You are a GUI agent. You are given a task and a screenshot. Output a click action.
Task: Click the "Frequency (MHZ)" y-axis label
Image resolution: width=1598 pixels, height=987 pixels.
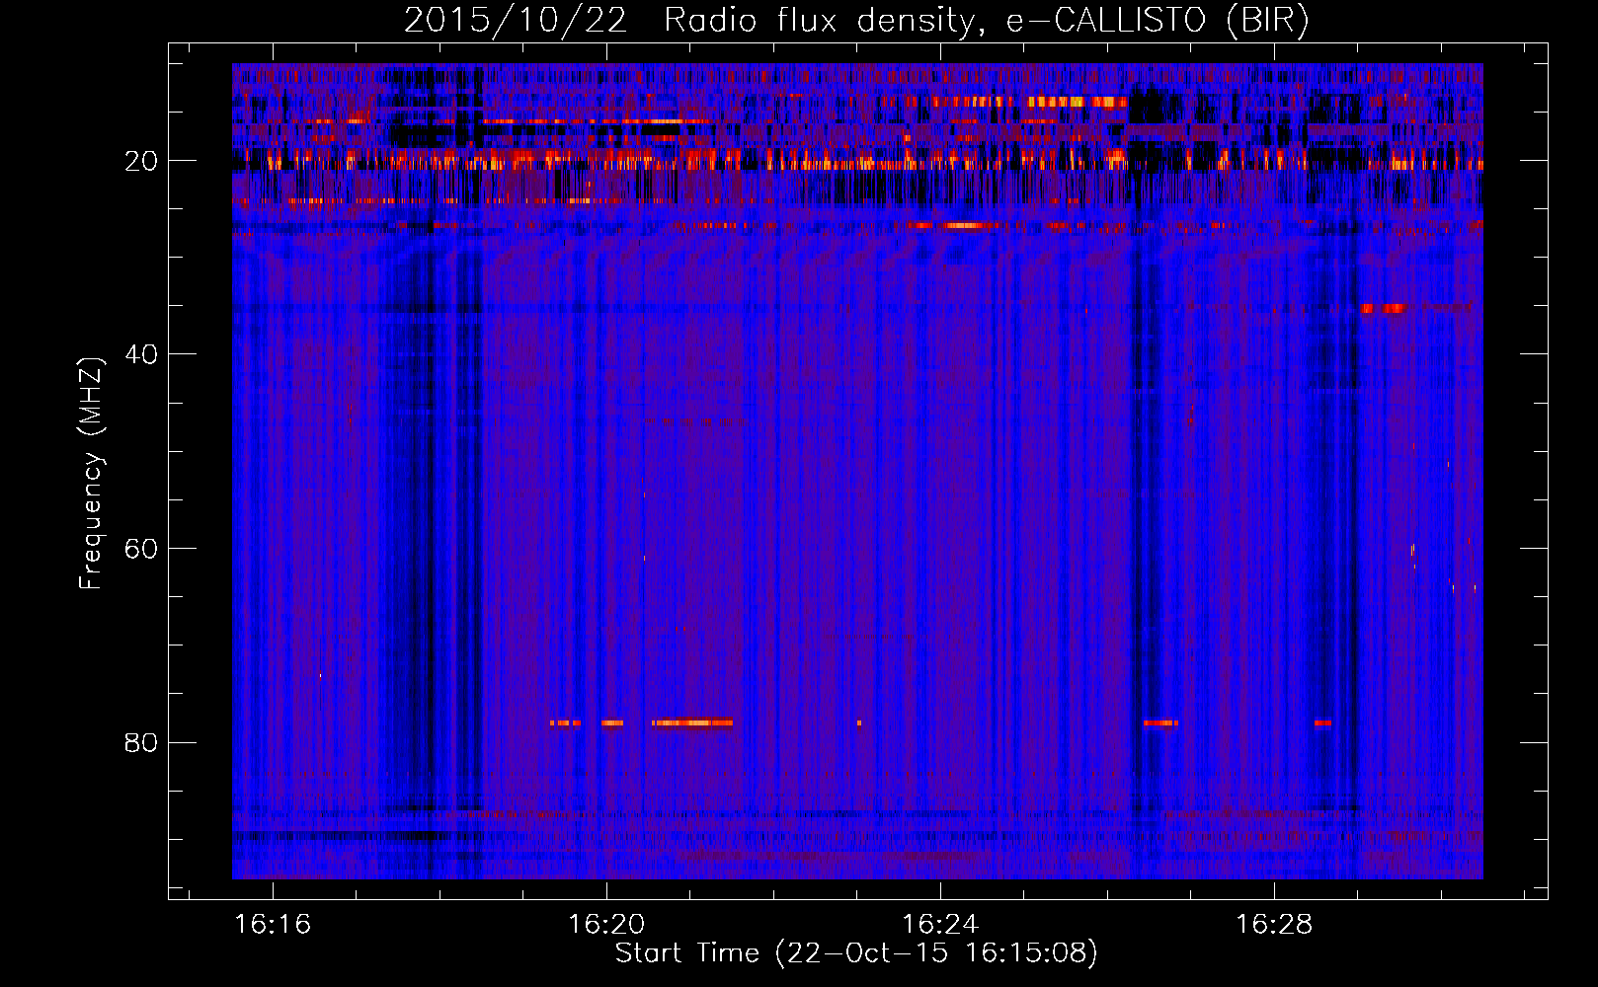click(x=91, y=474)
